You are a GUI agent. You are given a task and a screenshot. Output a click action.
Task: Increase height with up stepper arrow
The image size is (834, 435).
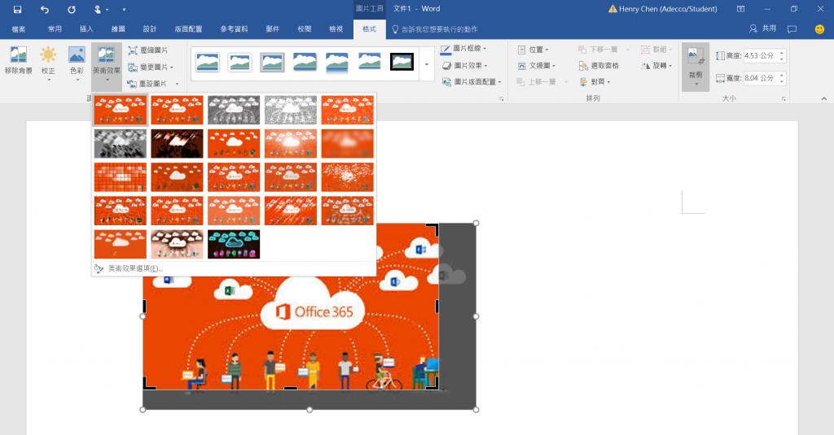[782, 53]
